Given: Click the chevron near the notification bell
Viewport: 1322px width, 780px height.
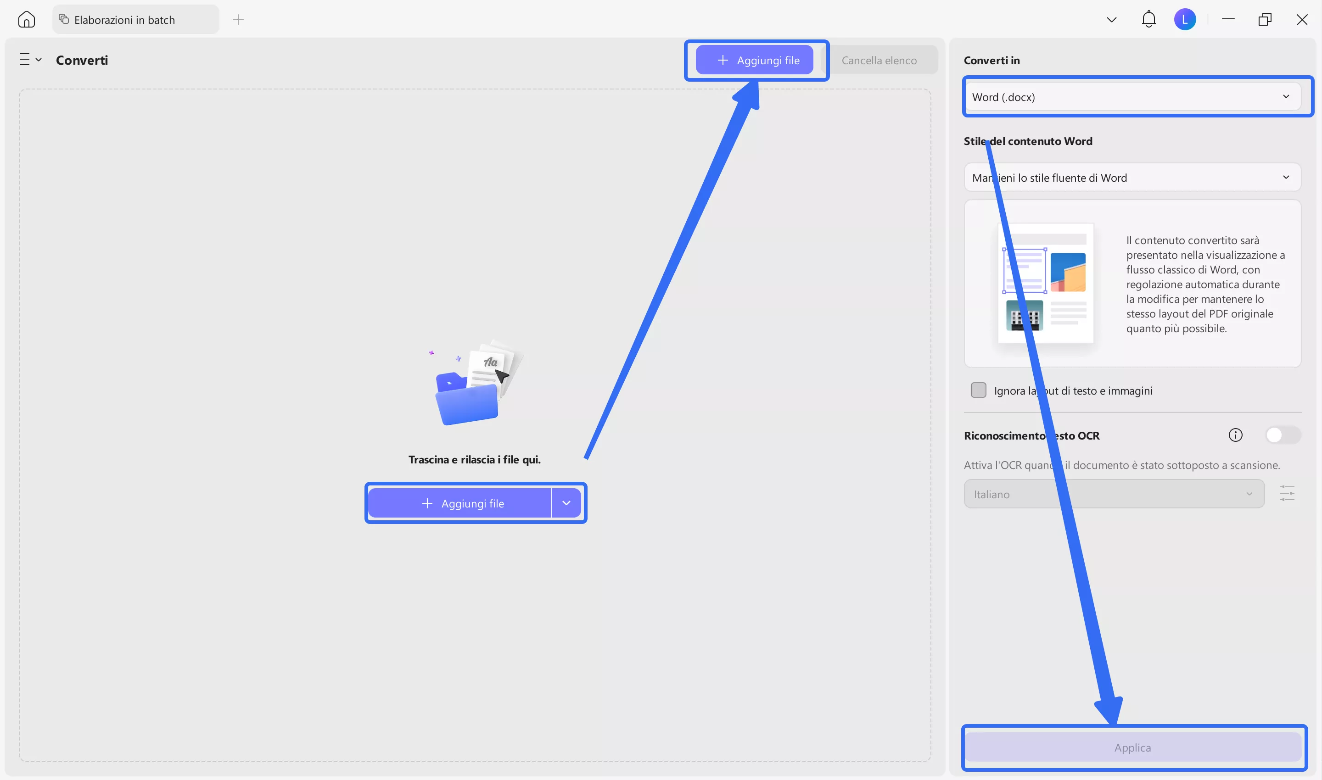Looking at the screenshot, I should coord(1111,20).
